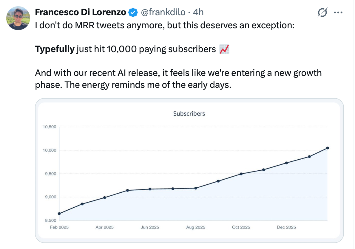Screen dimensions: 355x249
Task: Click the chart increasing emoji in the tweet
Action: coord(224,49)
